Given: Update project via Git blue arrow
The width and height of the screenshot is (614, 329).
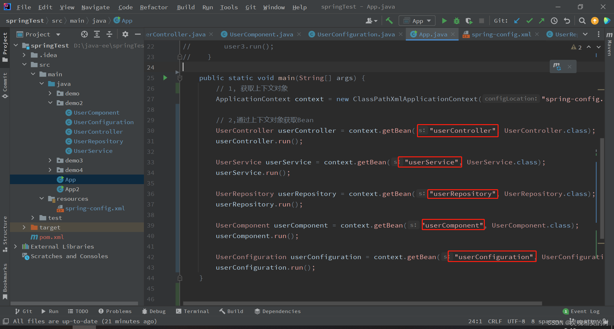Looking at the screenshot, I should (517, 21).
